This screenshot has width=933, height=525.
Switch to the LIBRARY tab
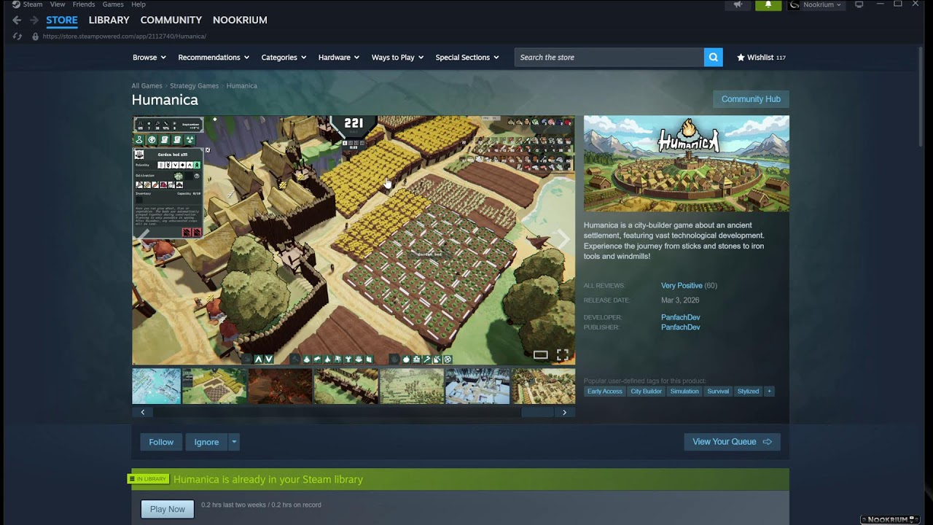[109, 20]
